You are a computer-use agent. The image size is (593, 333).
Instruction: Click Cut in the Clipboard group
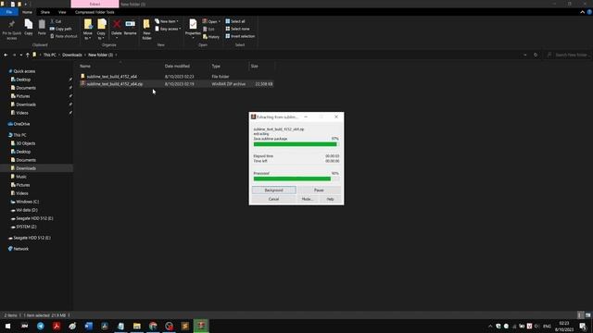click(56, 21)
